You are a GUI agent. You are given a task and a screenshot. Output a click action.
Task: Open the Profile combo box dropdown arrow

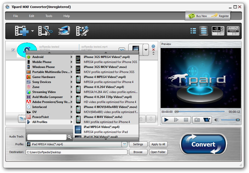click(x=125, y=144)
